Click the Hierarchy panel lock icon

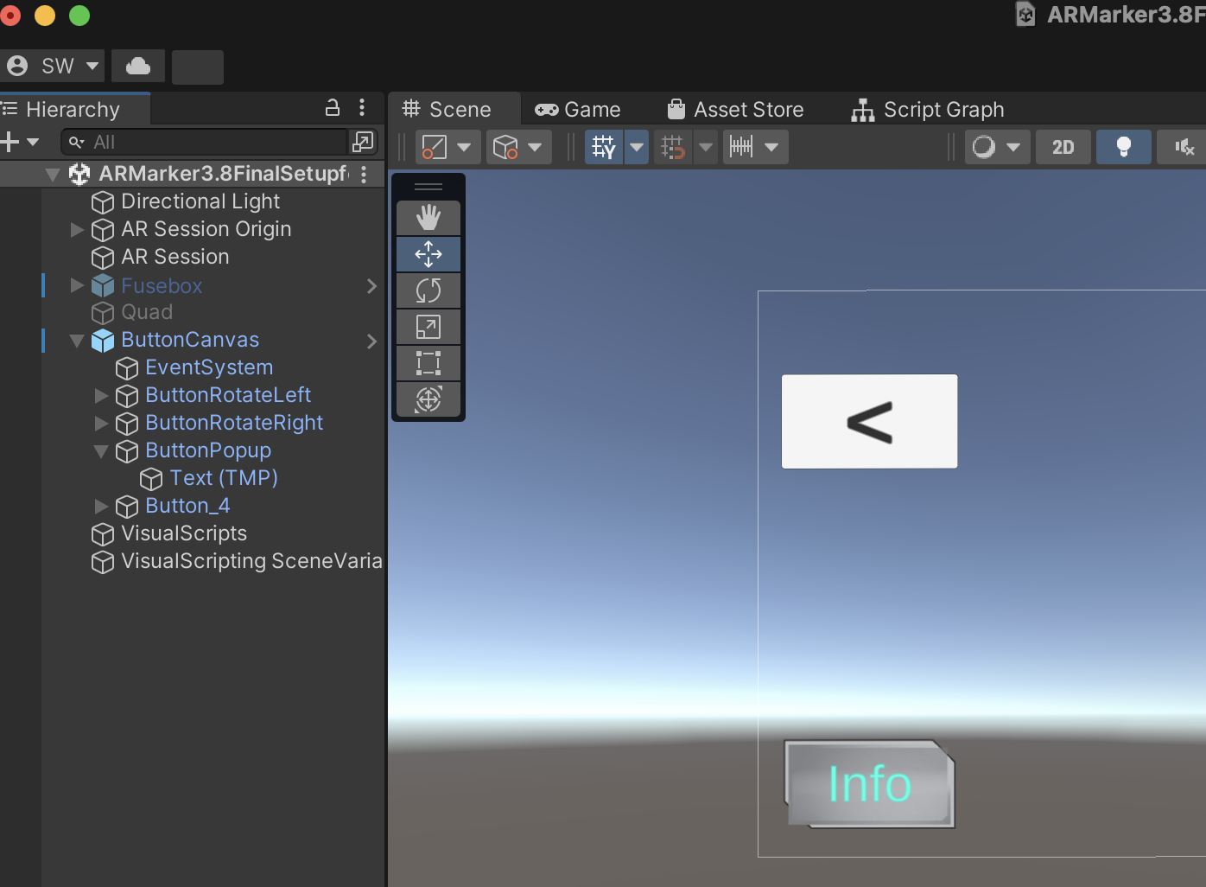click(x=332, y=108)
